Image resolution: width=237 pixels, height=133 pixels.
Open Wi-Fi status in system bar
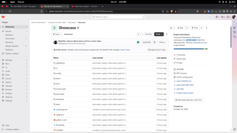(x=219, y=2)
